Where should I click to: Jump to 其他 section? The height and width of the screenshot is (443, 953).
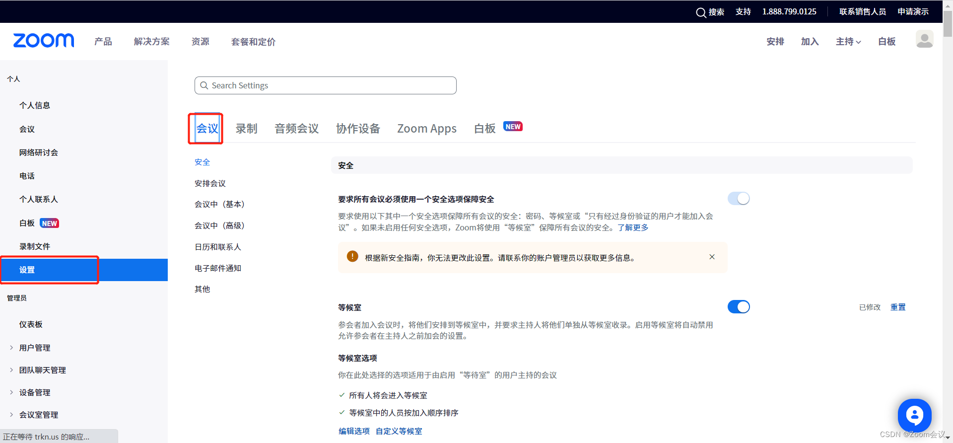[202, 289]
